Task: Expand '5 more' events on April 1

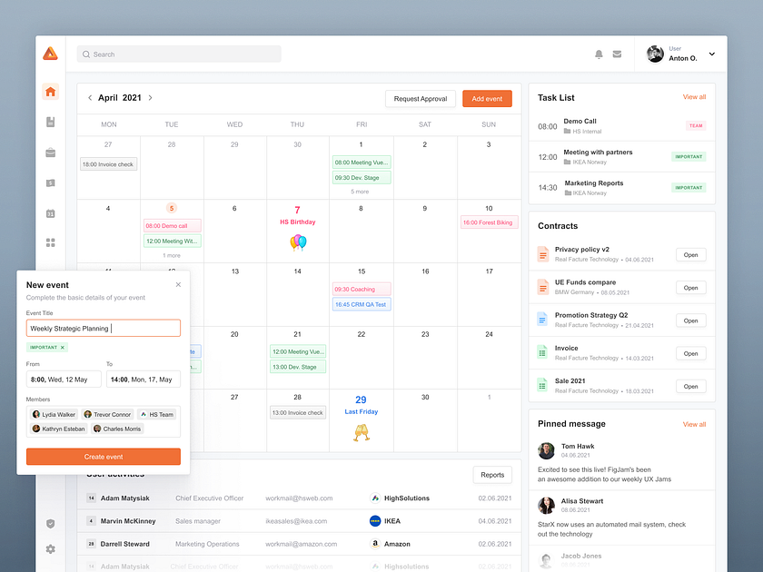Action: click(x=361, y=191)
